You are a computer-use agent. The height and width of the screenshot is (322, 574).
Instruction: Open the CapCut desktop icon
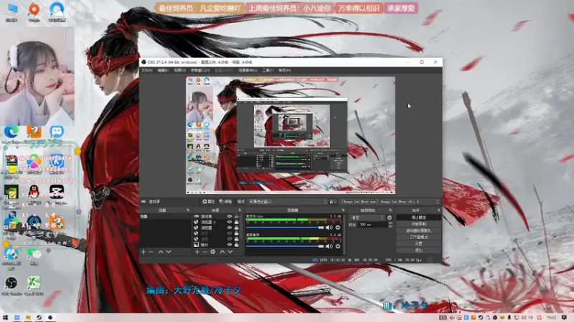(57, 193)
